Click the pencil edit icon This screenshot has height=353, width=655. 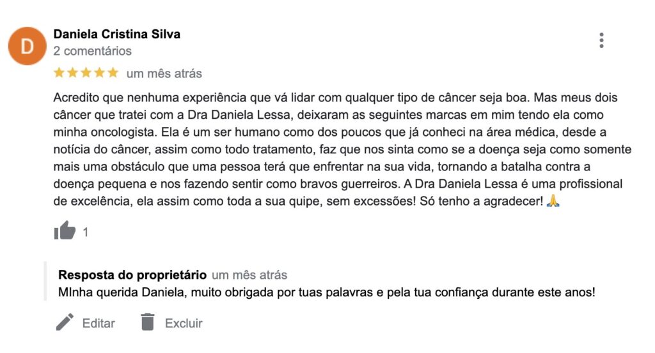tap(65, 322)
